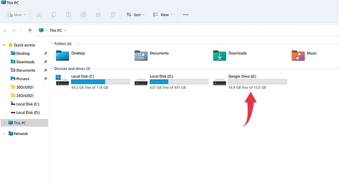Click the Up one level arrow
This screenshot has width=339, height=190.
point(30,30)
